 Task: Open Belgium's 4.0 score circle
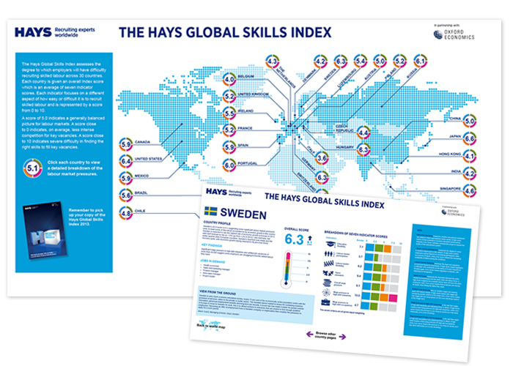click(x=228, y=79)
